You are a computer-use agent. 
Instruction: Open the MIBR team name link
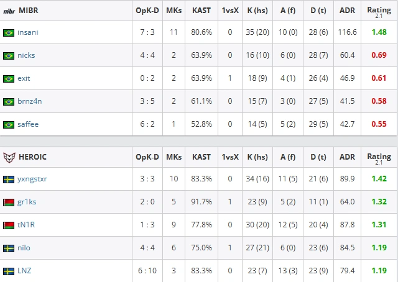click(x=29, y=11)
